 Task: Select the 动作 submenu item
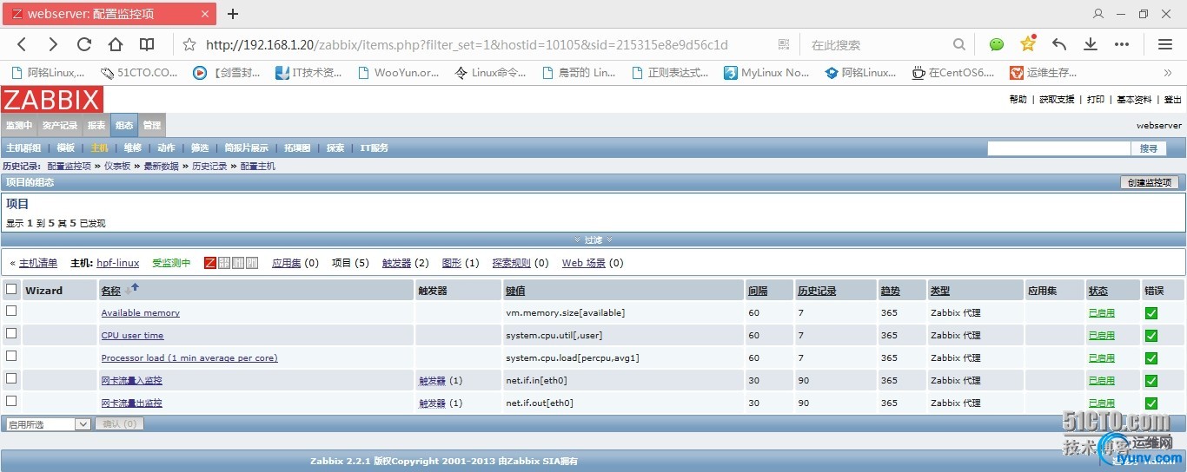pos(166,148)
